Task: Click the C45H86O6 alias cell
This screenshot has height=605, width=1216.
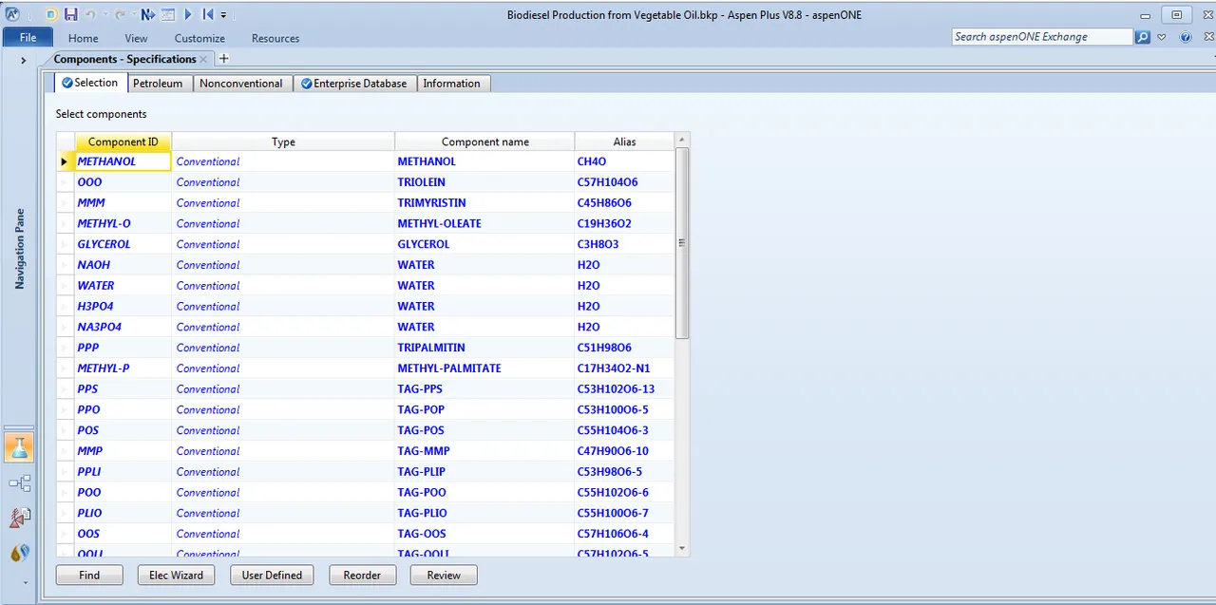Action: (x=624, y=203)
